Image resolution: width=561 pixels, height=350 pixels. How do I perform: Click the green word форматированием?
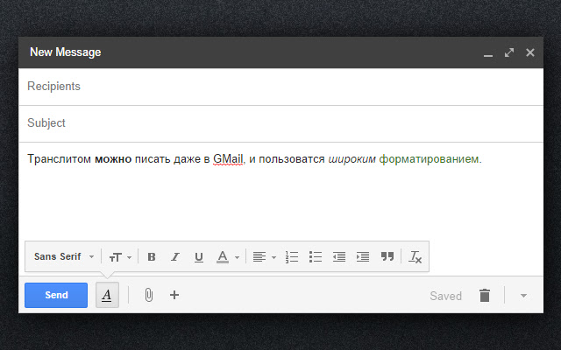(429, 159)
